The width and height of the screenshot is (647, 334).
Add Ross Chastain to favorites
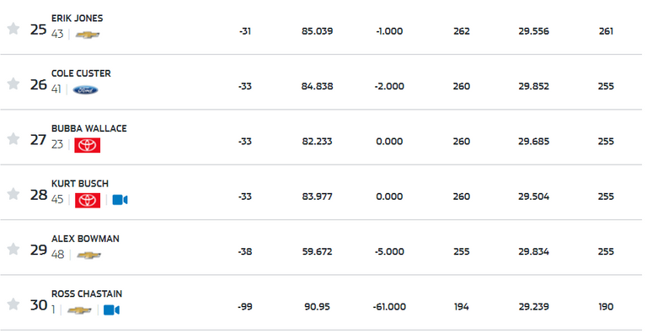(13, 304)
